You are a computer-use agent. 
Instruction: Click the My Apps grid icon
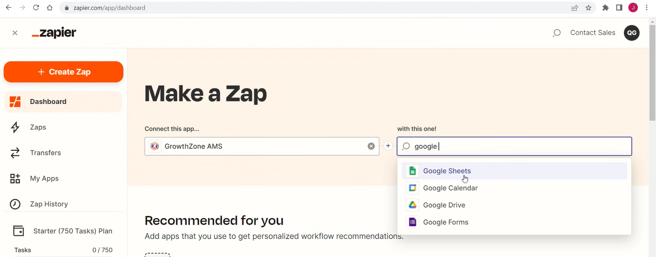[x=15, y=179]
